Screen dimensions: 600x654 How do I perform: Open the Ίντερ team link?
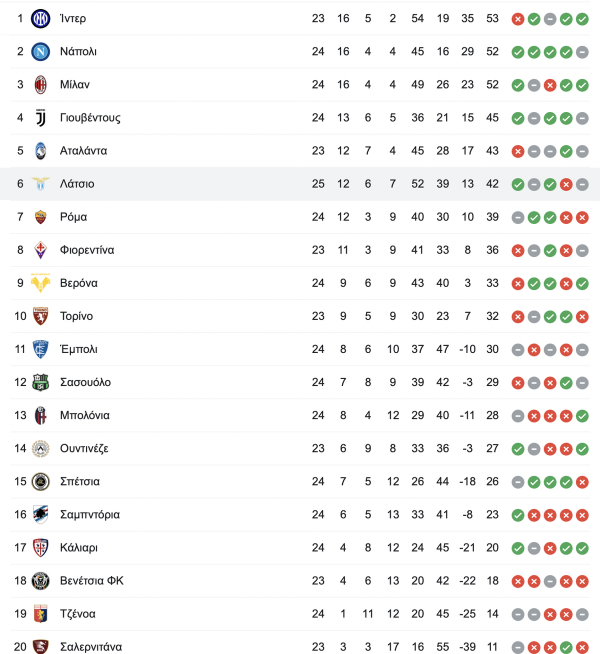coord(73,18)
